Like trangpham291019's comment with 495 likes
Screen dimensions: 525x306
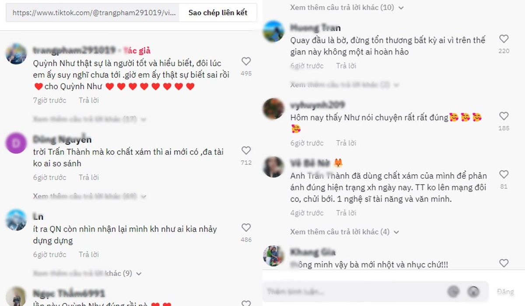246,61
